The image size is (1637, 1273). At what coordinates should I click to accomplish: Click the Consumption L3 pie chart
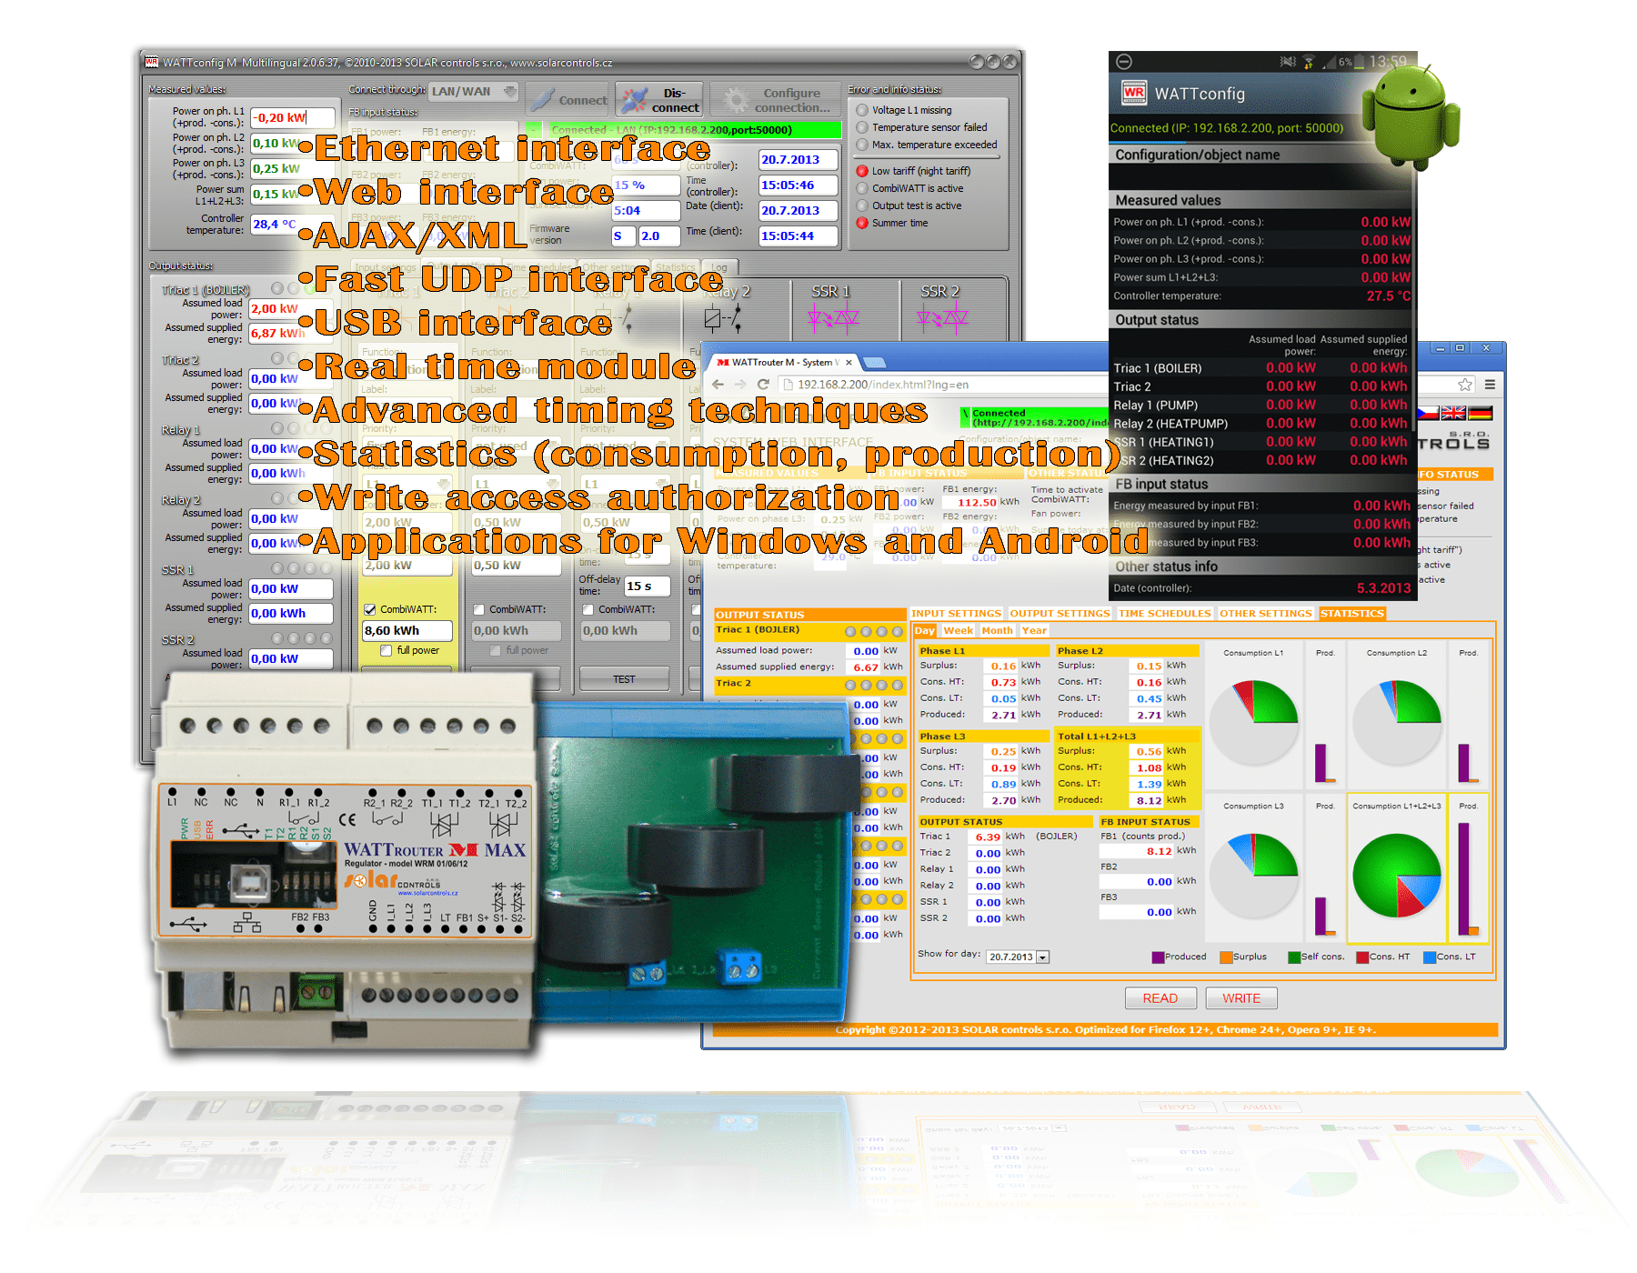tap(1253, 876)
